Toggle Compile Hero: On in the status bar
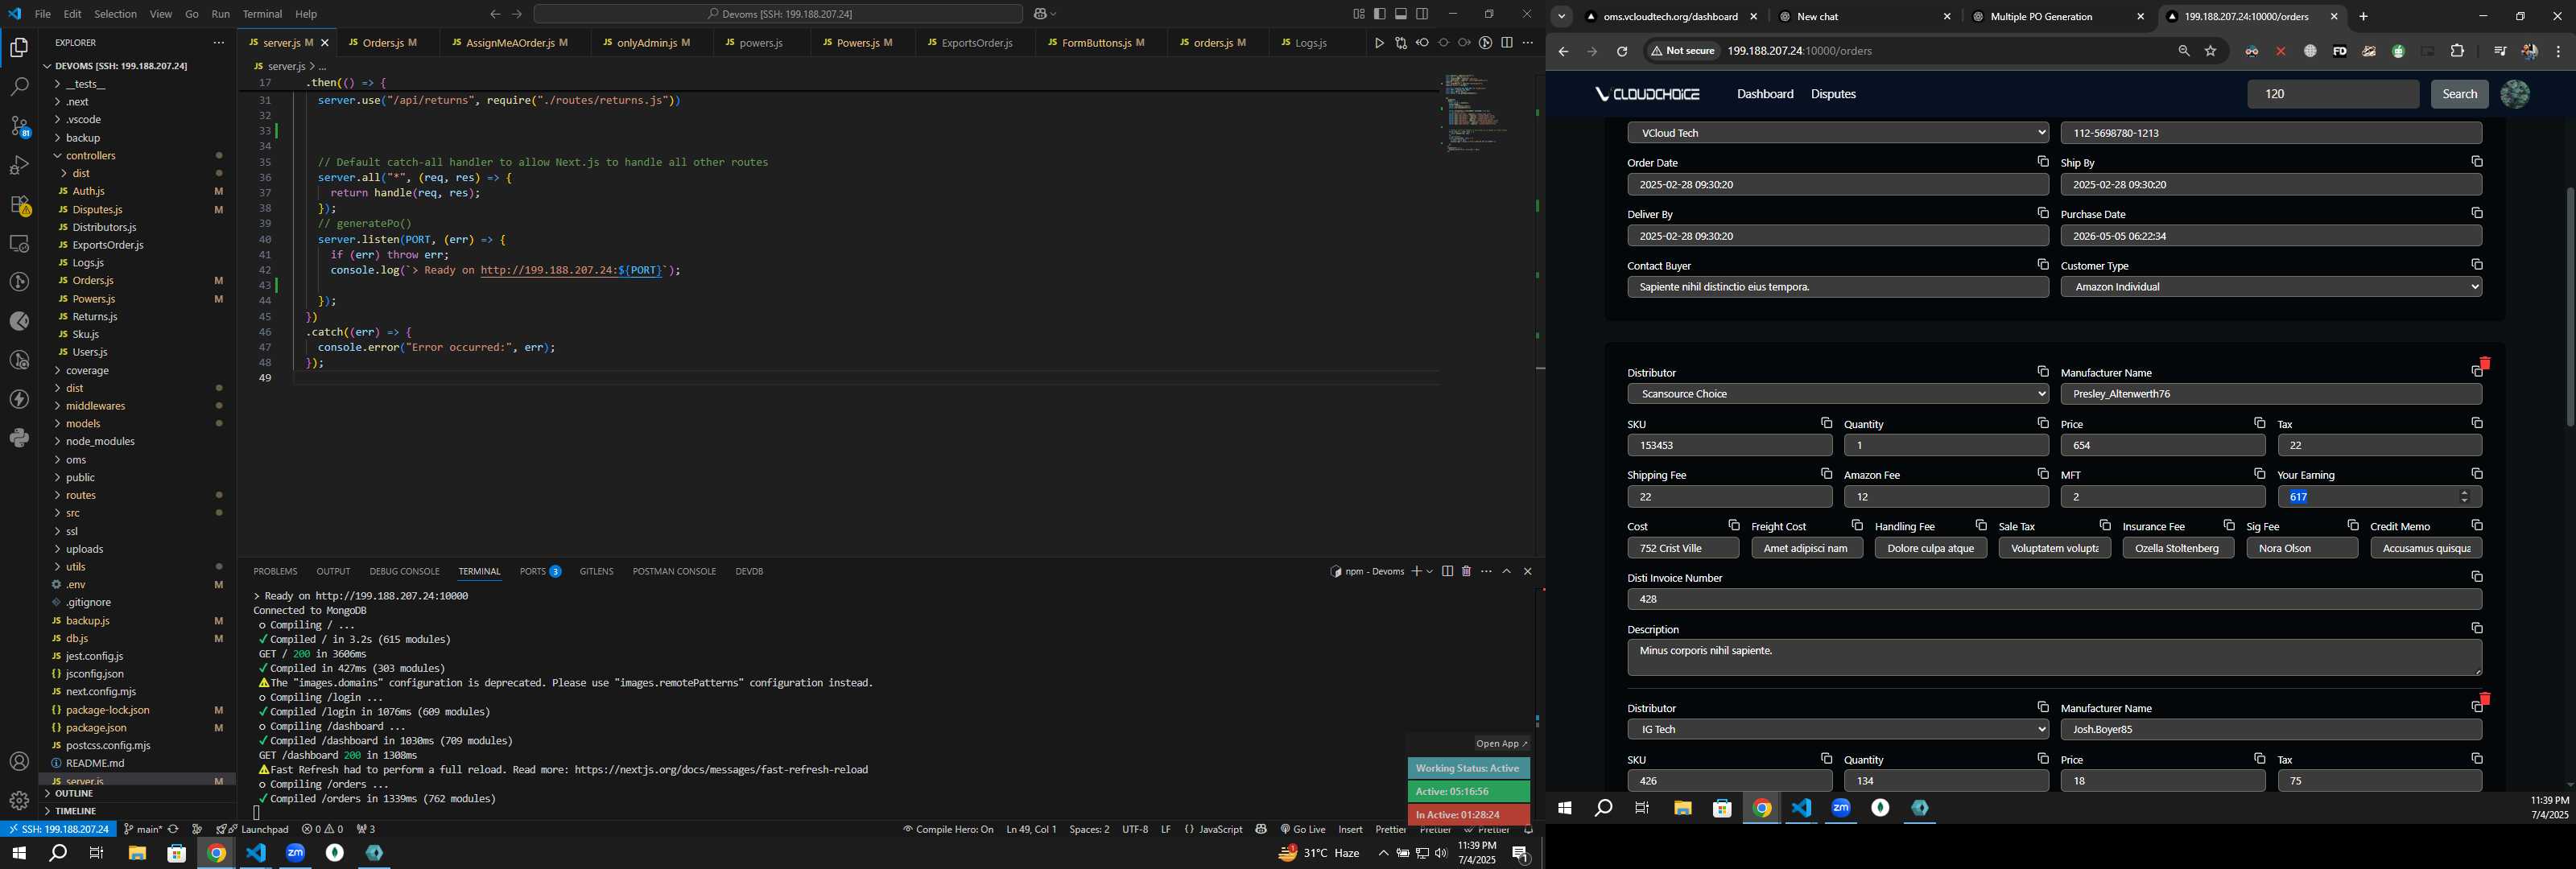The height and width of the screenshot is (869, 2576). [947, 829]
